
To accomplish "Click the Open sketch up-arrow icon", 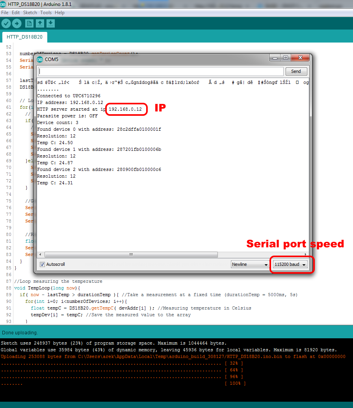I will [40, 24].
